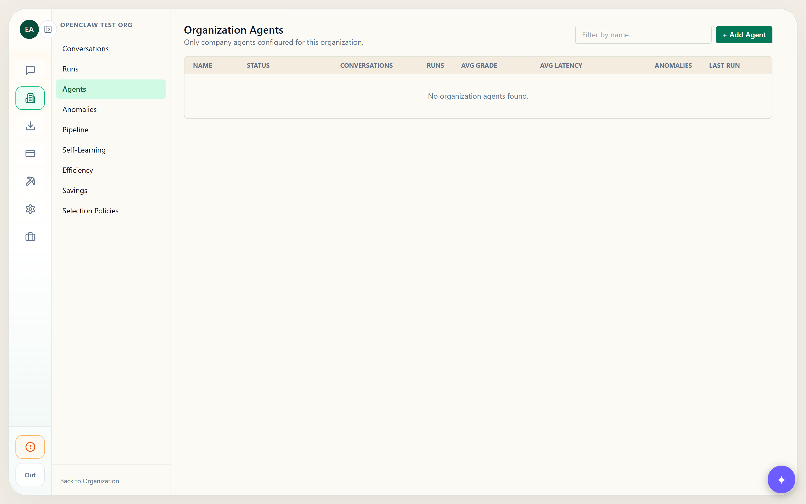Open the EA user avatar
This screenshot has width=806, height=504.
(x=29, y=29)
